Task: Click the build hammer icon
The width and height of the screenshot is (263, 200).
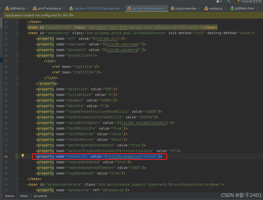Action: click(x=228, y=1)
